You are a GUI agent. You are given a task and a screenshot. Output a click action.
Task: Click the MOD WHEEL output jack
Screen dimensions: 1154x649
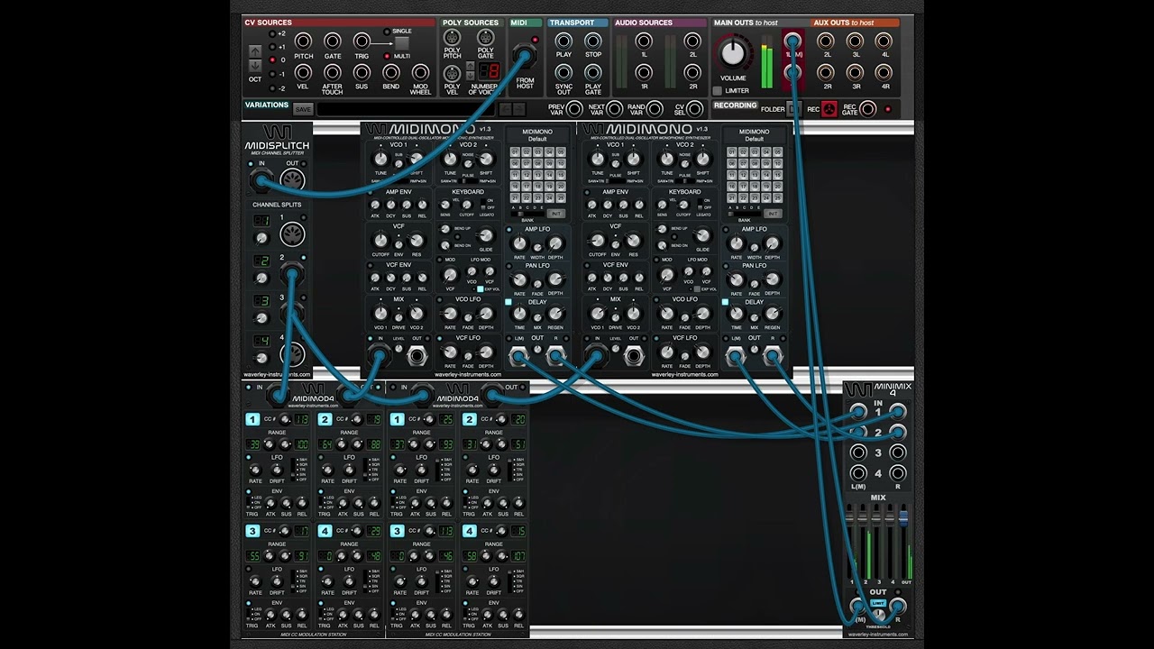tap(420, 72)
